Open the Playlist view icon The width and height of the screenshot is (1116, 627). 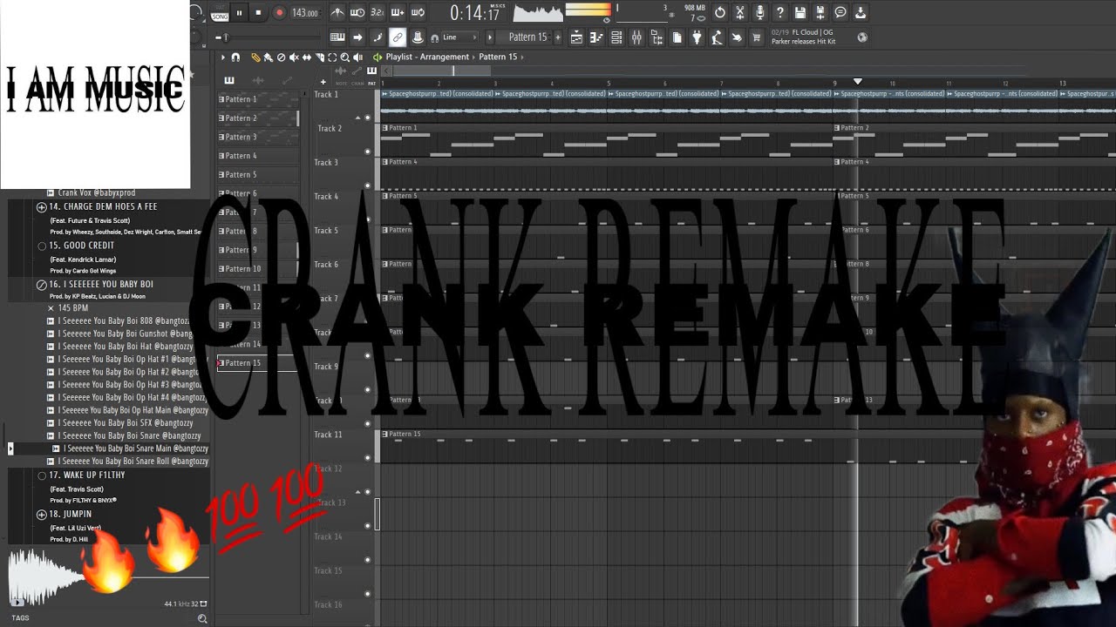point(576,37)
